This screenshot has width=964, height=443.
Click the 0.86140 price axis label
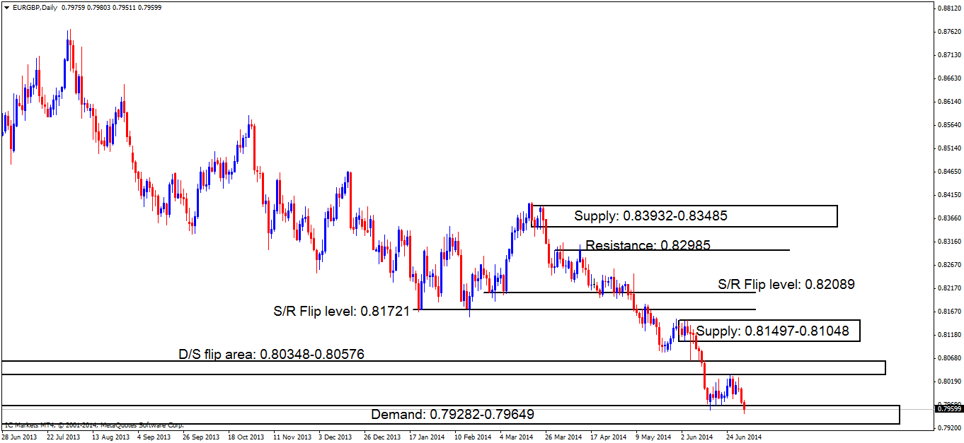tap(948, 102)
